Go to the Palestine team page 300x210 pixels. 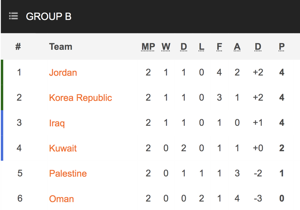point(68,173)
